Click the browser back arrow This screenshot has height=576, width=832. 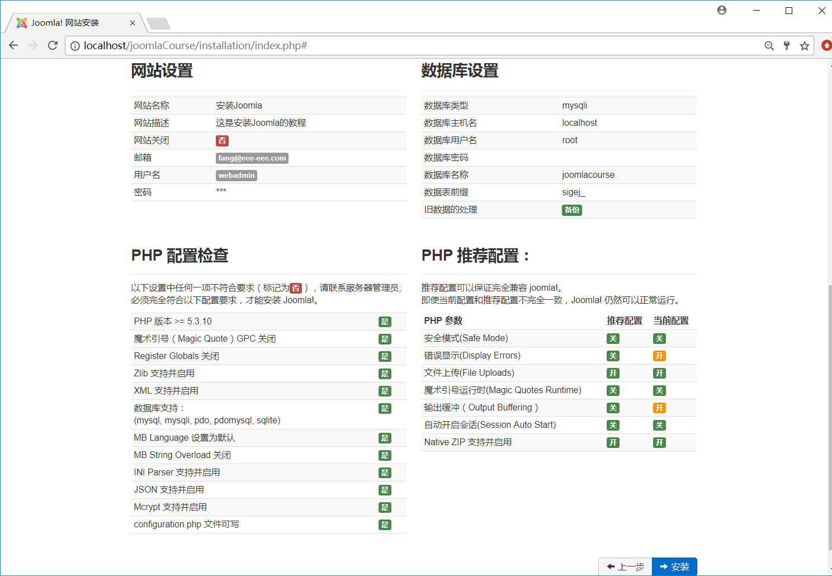pyautogui.click(x=13, y=45)
